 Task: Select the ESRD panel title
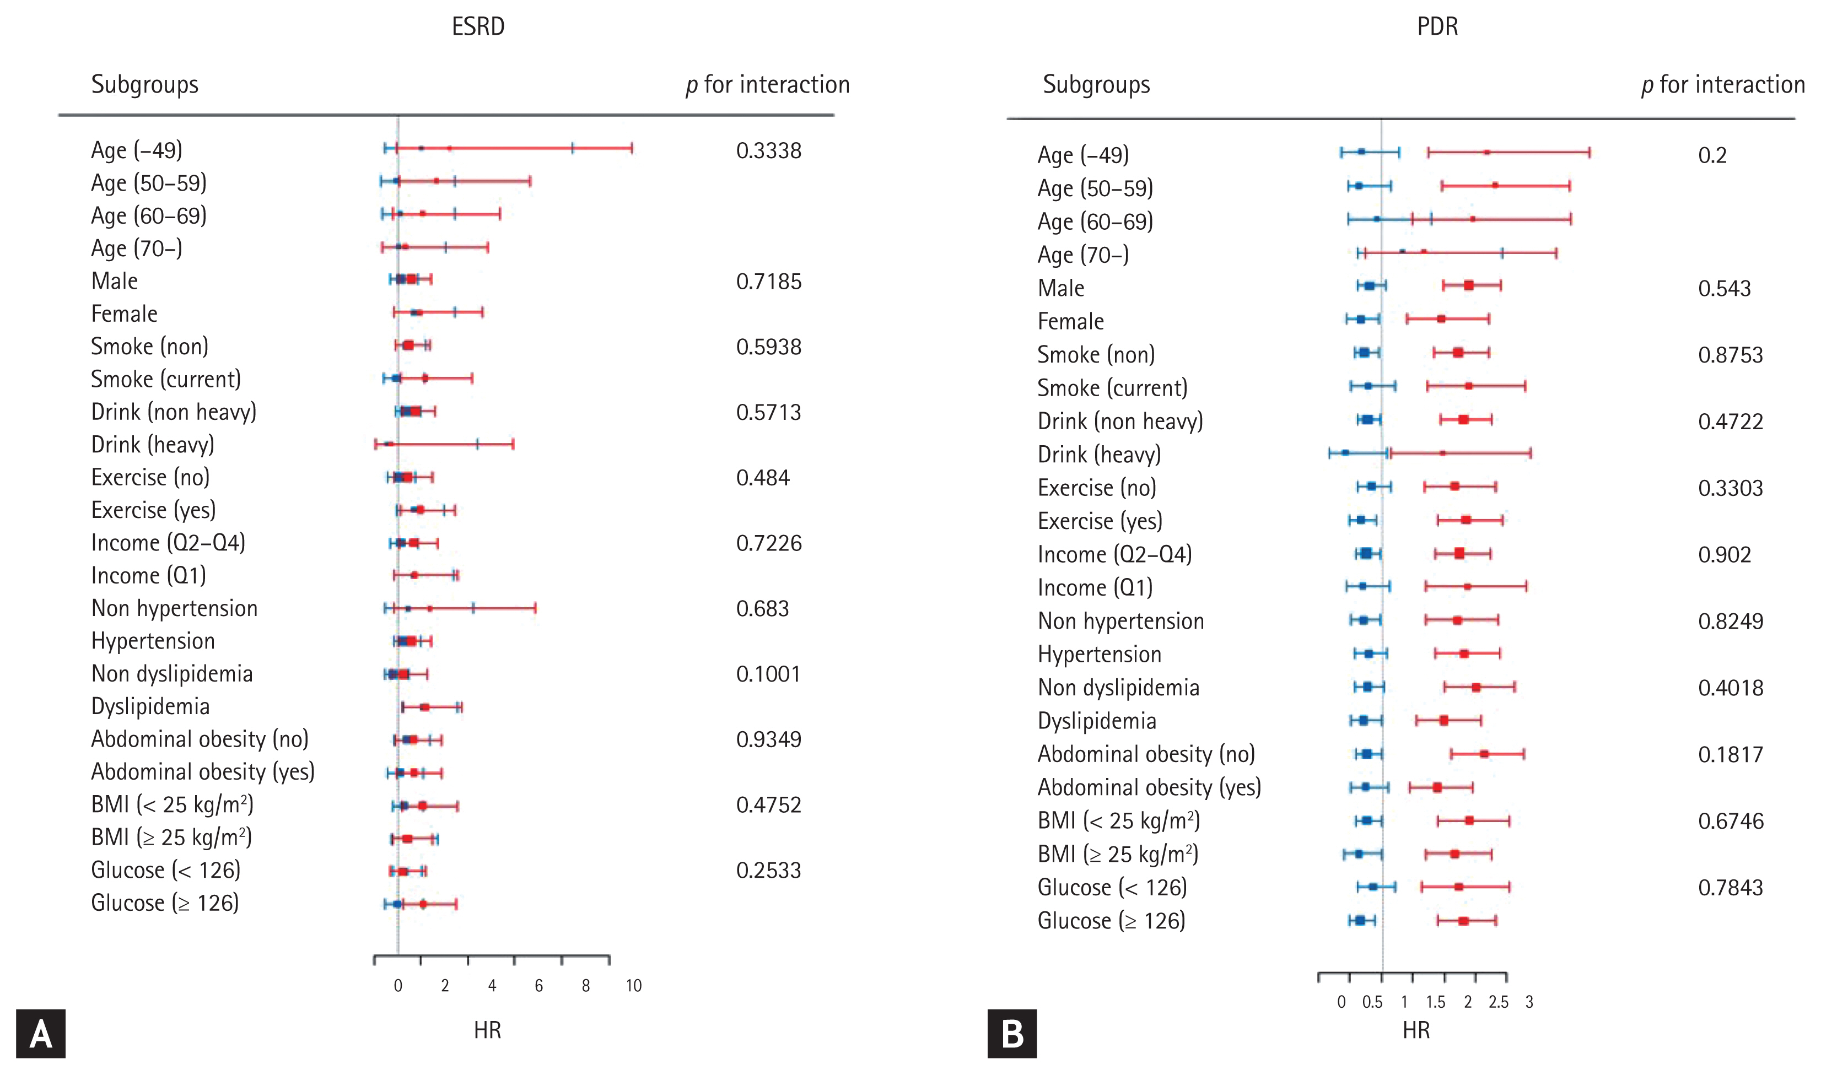coord(478,27)
